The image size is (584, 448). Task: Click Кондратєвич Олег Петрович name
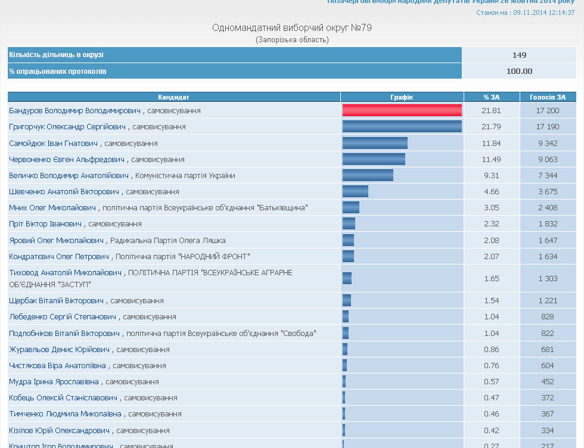[x=59, y=256]
